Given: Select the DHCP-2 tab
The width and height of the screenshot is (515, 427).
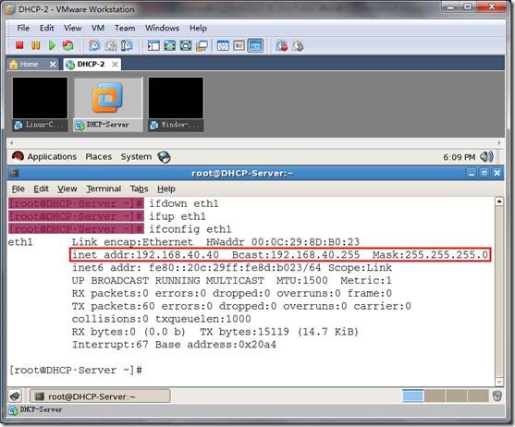Looking at the screenshot, I should pos(91,65).
